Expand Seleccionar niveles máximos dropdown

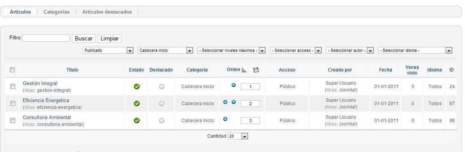tap(231, 51)
